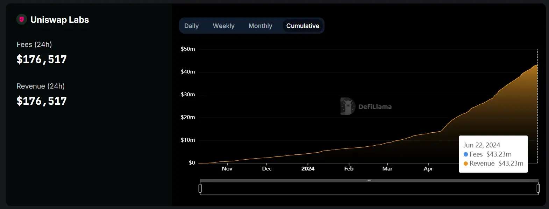Viewport: 549px width, 209px height.
Task: Click the Revenue (24h) label
Action: click(x=41, y=86)
